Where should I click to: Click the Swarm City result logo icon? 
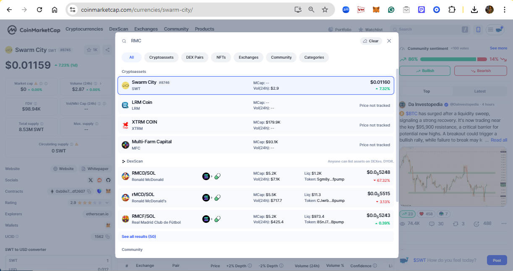[x=125, y=85]
